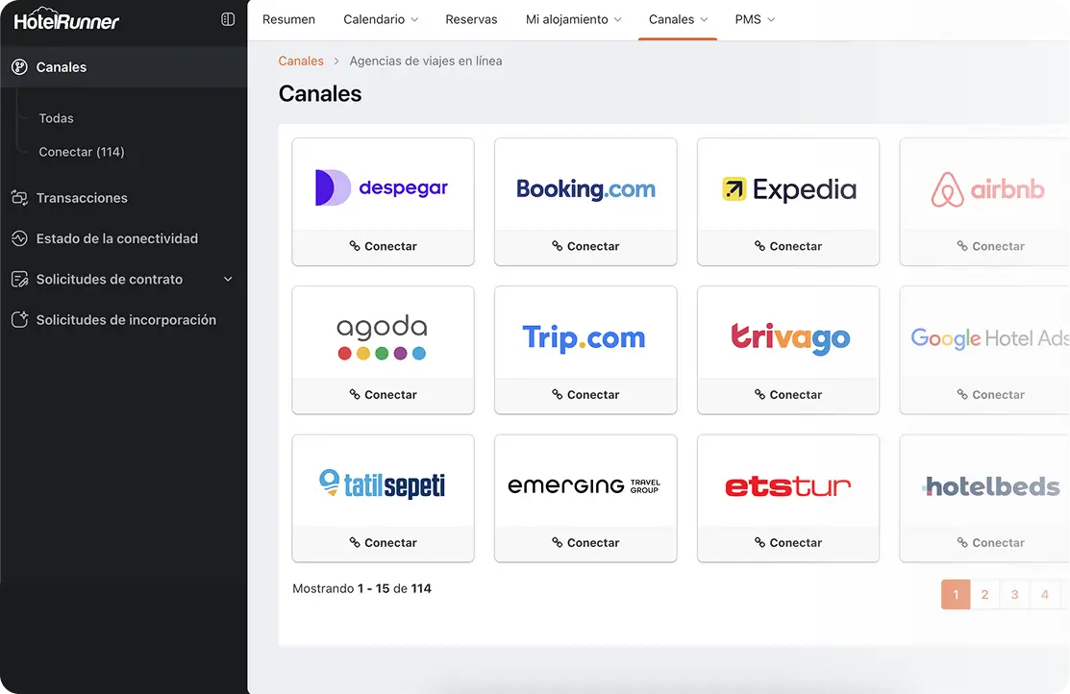This screenshot has height=694, width=1070.
Task: Go to pagination page 3
Action: (x=1014, y=594)
